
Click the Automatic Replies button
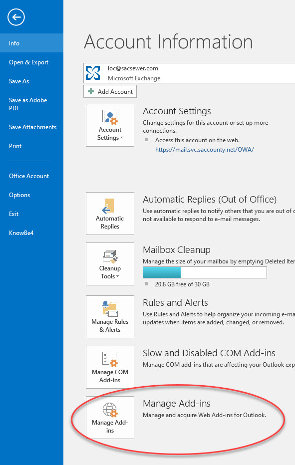click(110, 214)
